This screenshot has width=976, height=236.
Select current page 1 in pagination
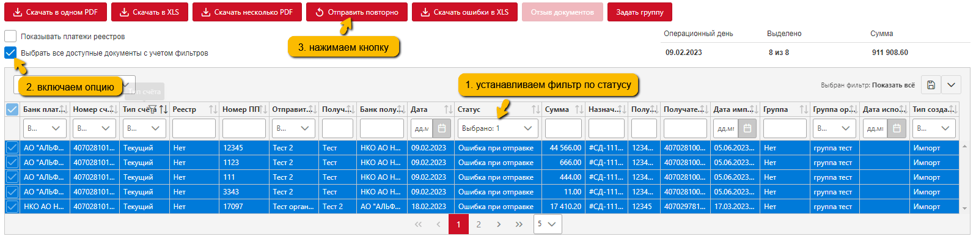(458, 224)
